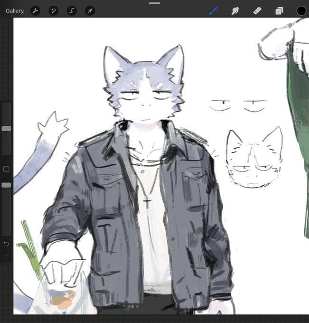
Task: Open the black color picker swatch
Action: pyautogui.click(x=301, y=11)
